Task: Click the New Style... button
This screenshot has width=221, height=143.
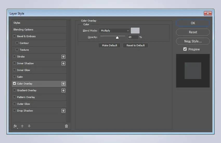Action: [x=193, y=41]
